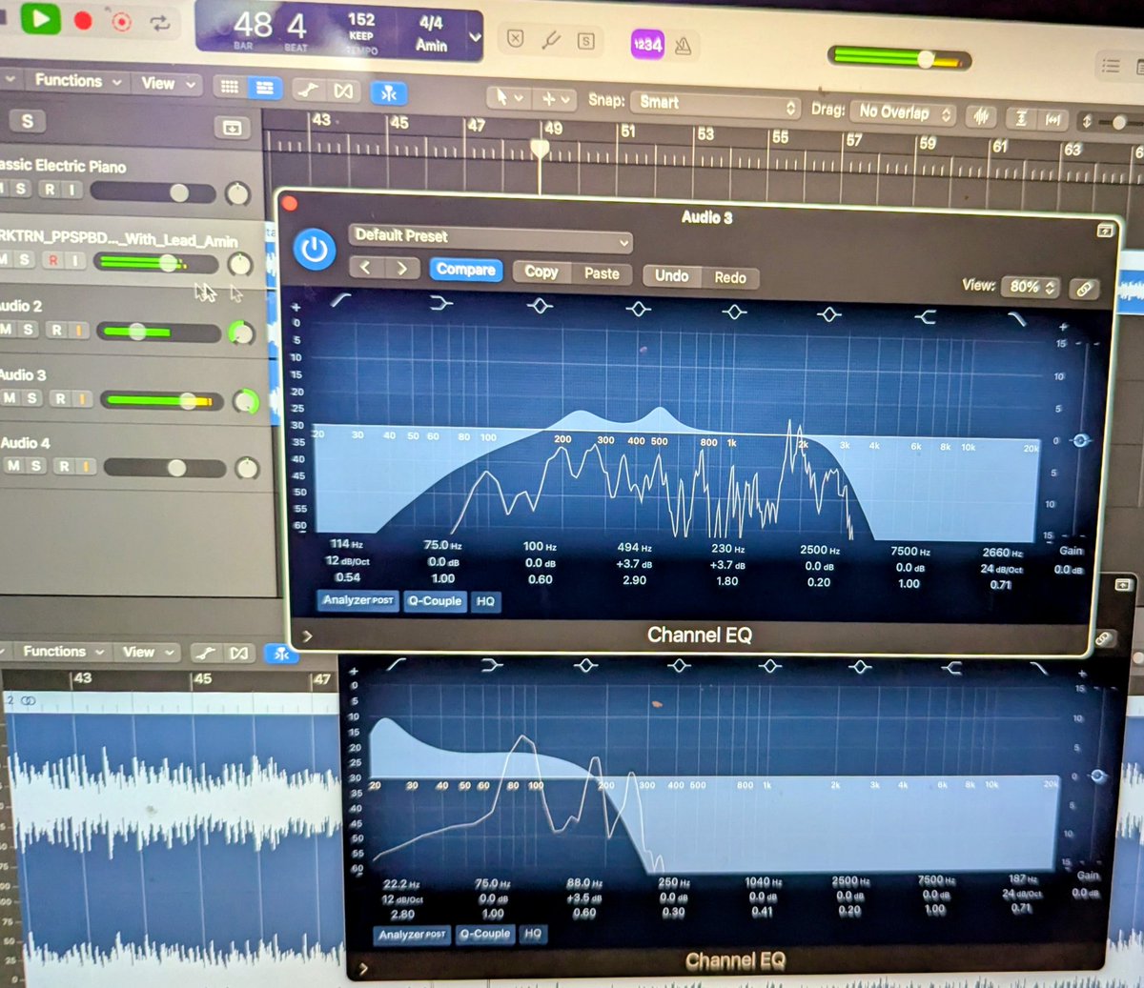Click the Redo button in EQ header
The image size is (1144, 988).
pos(730,277)
